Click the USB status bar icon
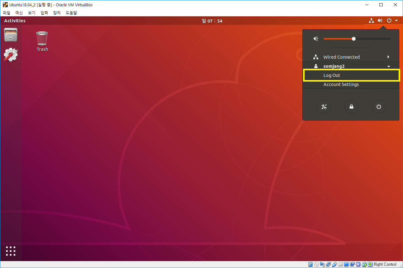403x268 pixels. coord(334,264)
